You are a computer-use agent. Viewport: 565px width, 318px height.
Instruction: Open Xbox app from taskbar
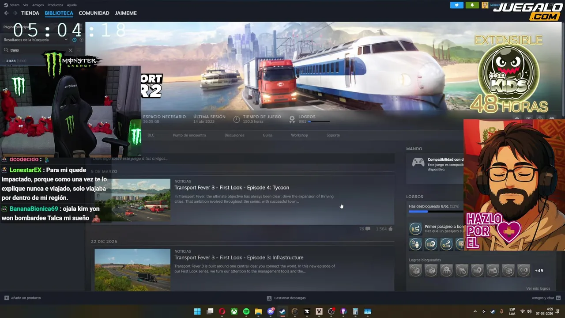[234, 311]
